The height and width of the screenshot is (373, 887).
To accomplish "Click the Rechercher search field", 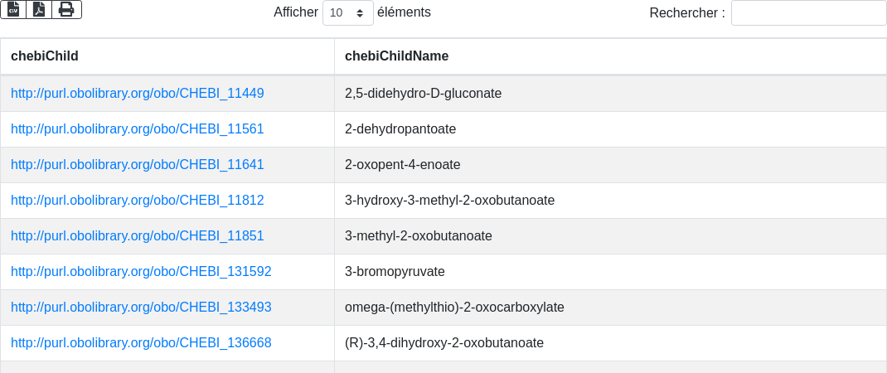I will 808,13.
